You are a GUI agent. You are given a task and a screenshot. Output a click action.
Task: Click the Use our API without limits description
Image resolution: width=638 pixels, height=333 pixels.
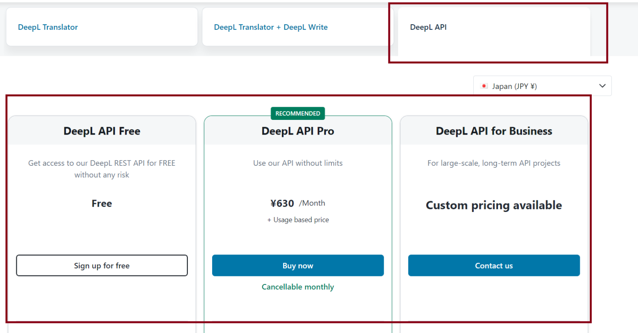pos(297,163)
